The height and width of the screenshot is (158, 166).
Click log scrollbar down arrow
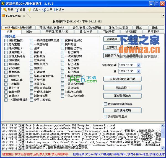[162, 148]
